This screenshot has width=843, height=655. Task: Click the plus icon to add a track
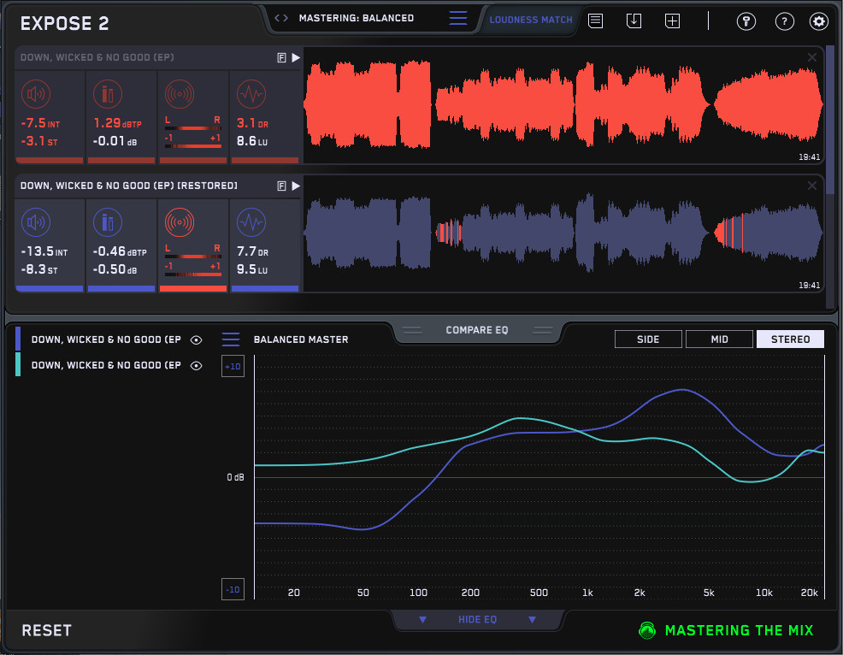(x=673, y=21)
